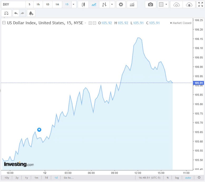Toggle fullscreen mode icon
Viewport: 205px width, 182px height.
pos(201,4)
